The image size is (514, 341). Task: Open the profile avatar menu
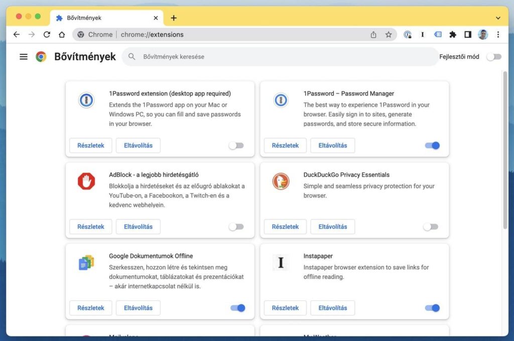point(483,35)
